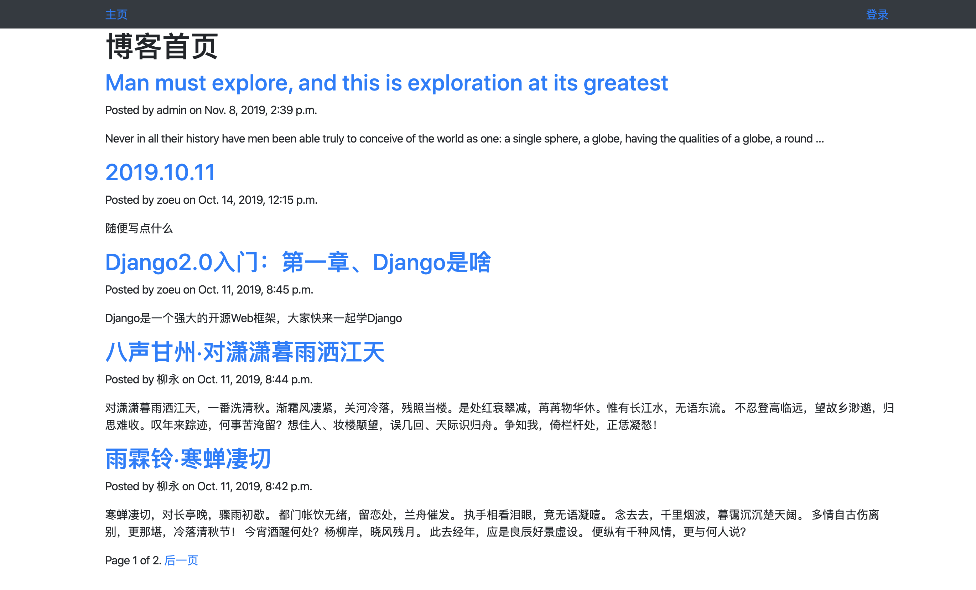Click the excerpt text 随便写点什么
The width and height of the screenshot is (976, 590).
(139, 229)
